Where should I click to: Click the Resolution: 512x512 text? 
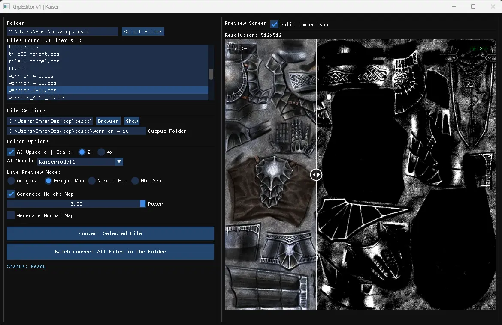[253, 35]
